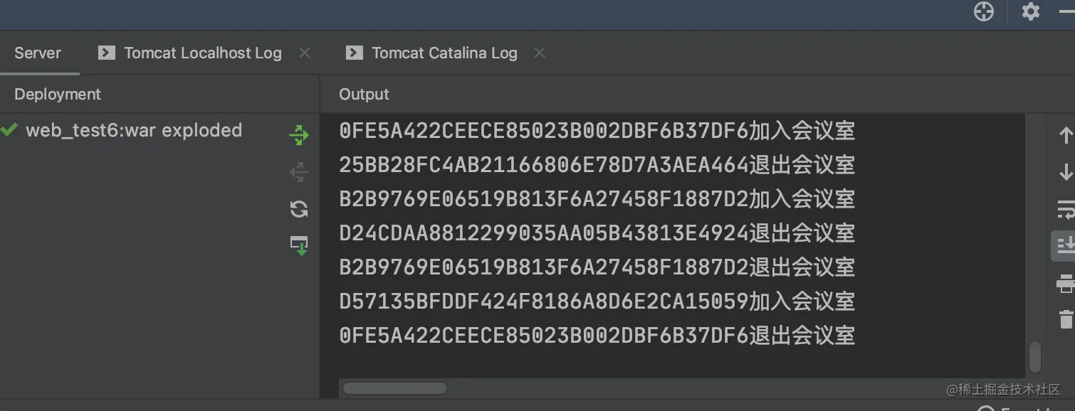
Task: Click the horizontal scrollbar thumb under the output
Action: click(395, 388)
